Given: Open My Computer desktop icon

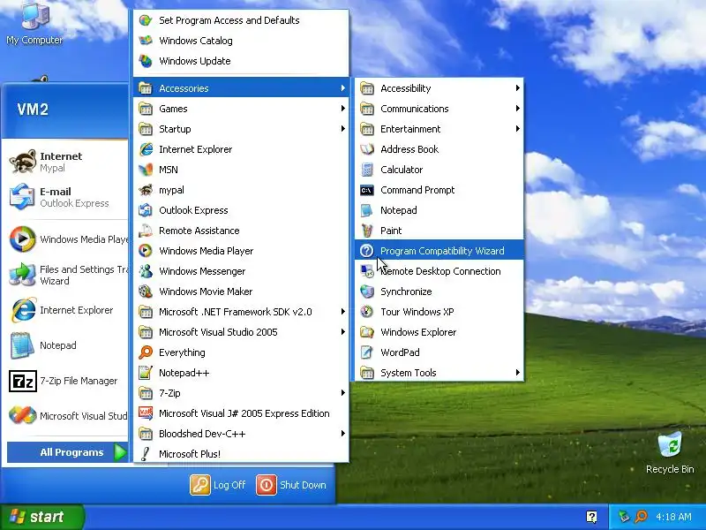Looking at the screenshot, I should click(x=34, y=24).
